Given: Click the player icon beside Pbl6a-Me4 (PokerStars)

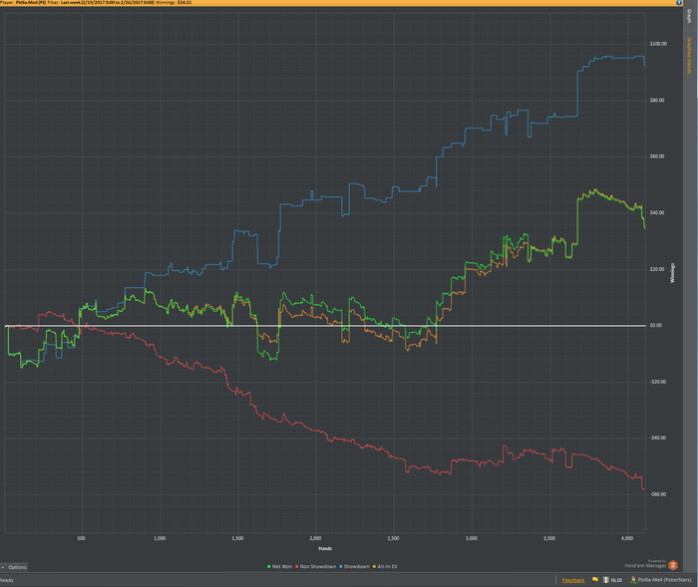Looking at the screenshot, I should coord(633,580).
